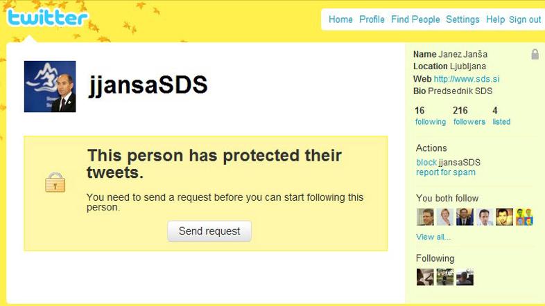Expand View all mutual follows
The height and width of the screenshot is (306, 545).
coord(433,237)
